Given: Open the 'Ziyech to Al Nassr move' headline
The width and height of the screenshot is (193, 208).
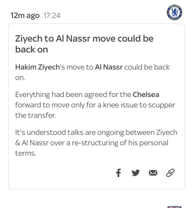Looking at the screenshot, I should click(x=84, y=44).
